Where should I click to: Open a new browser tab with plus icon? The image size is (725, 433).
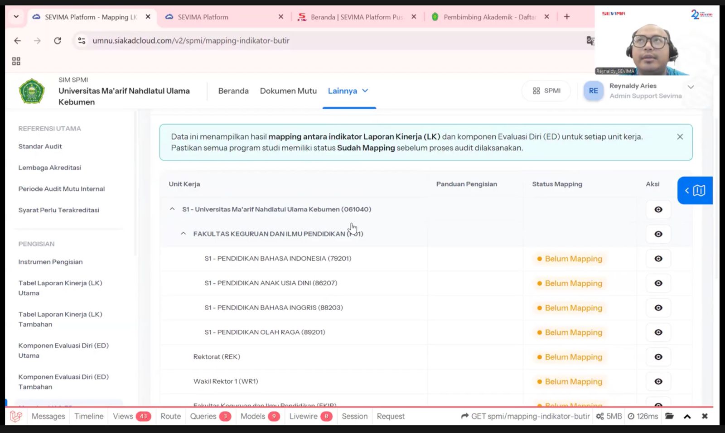point(567,17)
